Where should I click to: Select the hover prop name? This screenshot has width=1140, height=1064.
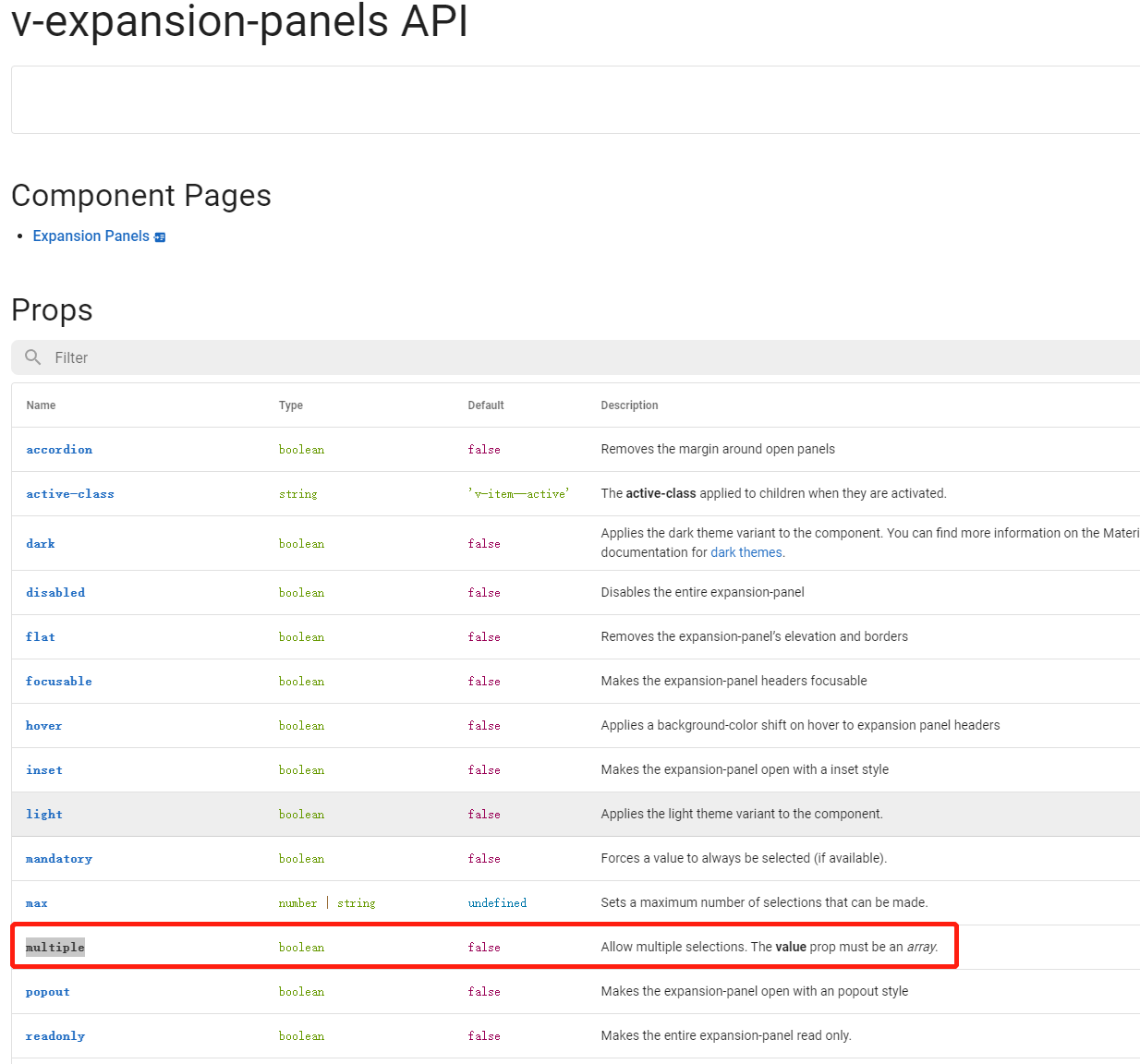(44, 726)
